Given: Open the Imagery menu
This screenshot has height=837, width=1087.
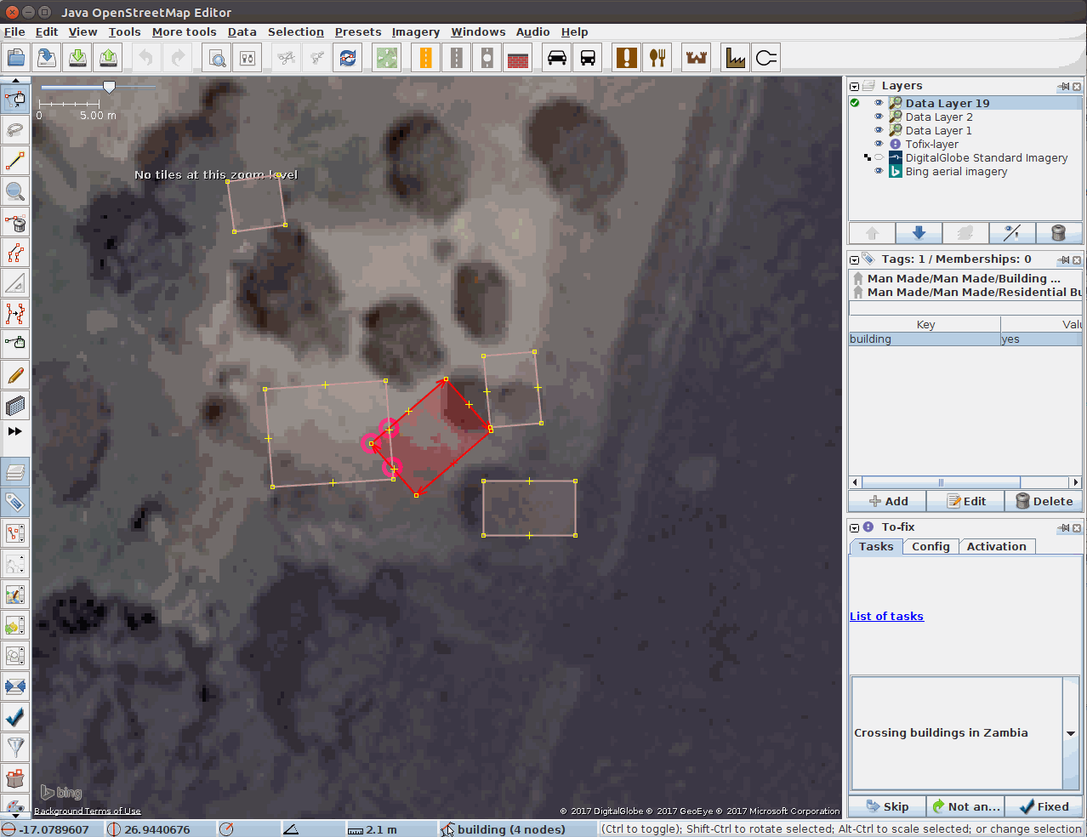Looking at the screenshot, I should click(x=415, y=31).
